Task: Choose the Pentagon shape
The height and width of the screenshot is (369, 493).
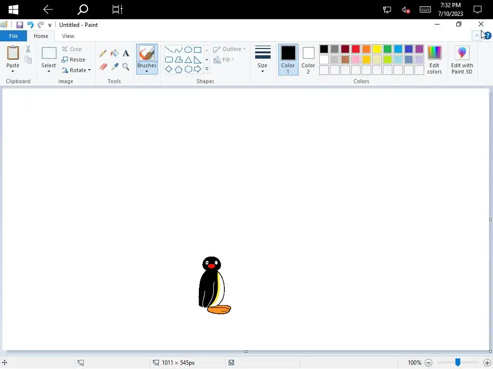Action: click(x=178, y=69)
